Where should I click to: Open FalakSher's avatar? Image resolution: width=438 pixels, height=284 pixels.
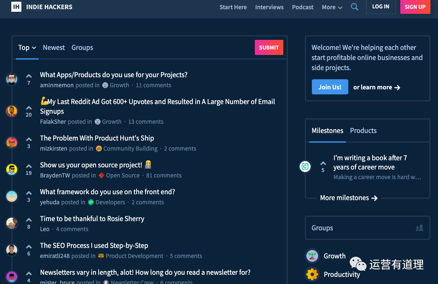click(12, 111)
